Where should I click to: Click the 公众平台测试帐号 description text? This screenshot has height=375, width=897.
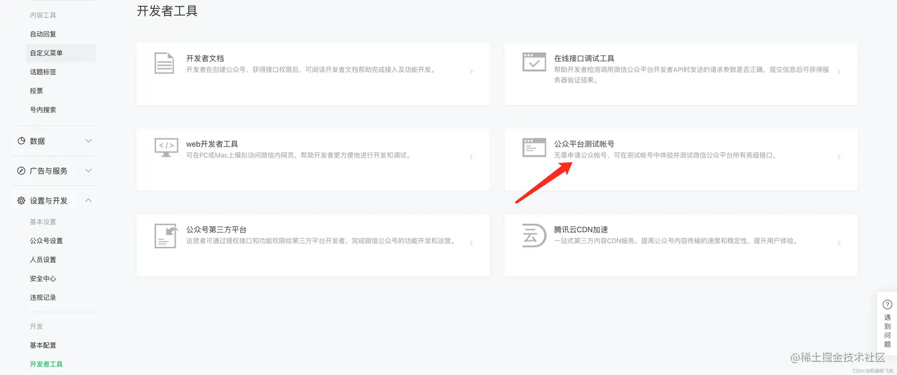tap(666, 155)
